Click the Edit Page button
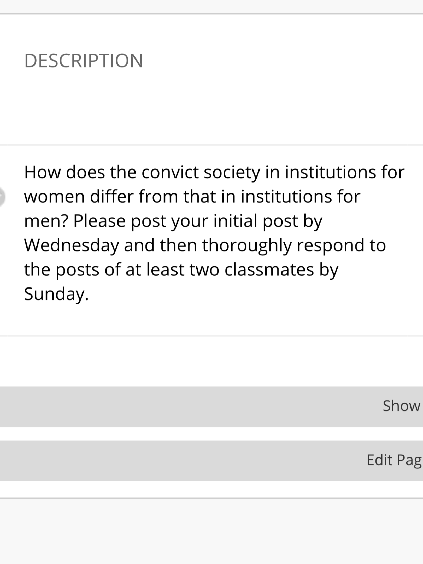The height and width of the screenshot is (564, 423). click(394, 460)
